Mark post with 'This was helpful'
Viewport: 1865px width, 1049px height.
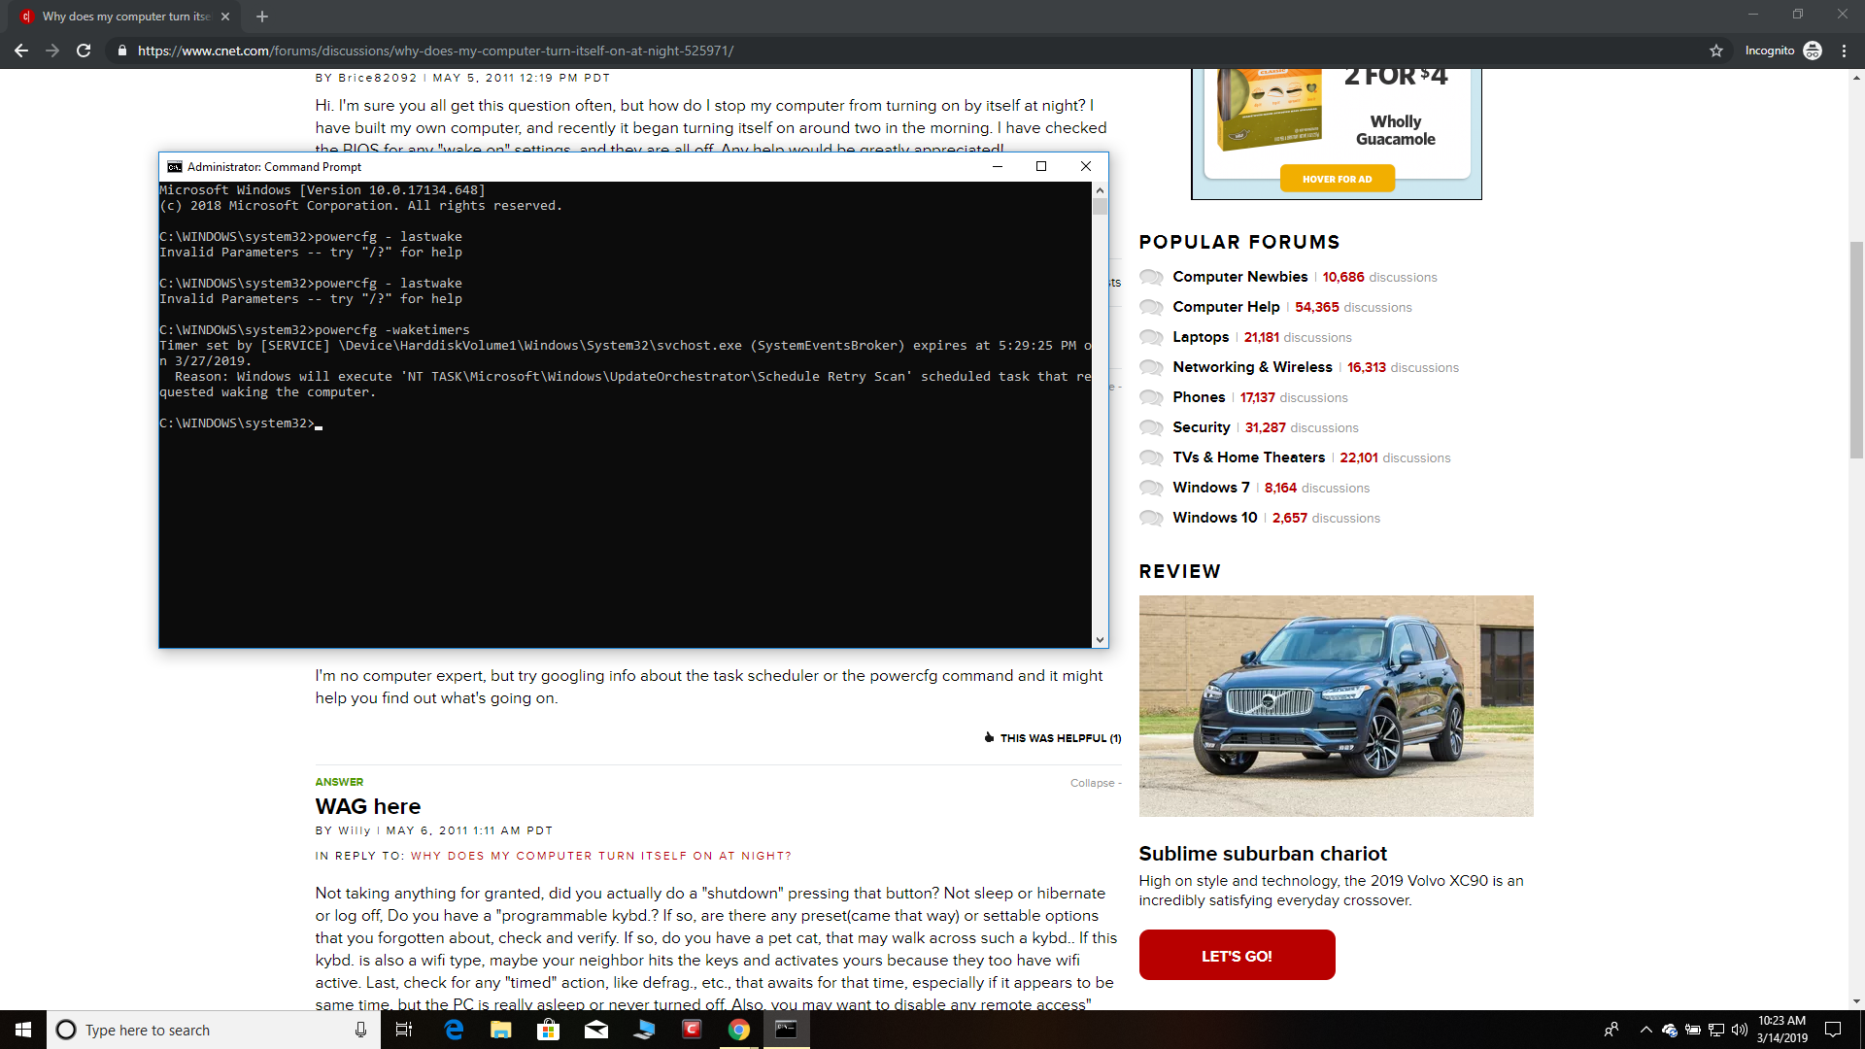(x=1053, y=738)
